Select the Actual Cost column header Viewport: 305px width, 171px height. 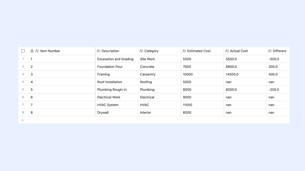click(x=245, y=51)
